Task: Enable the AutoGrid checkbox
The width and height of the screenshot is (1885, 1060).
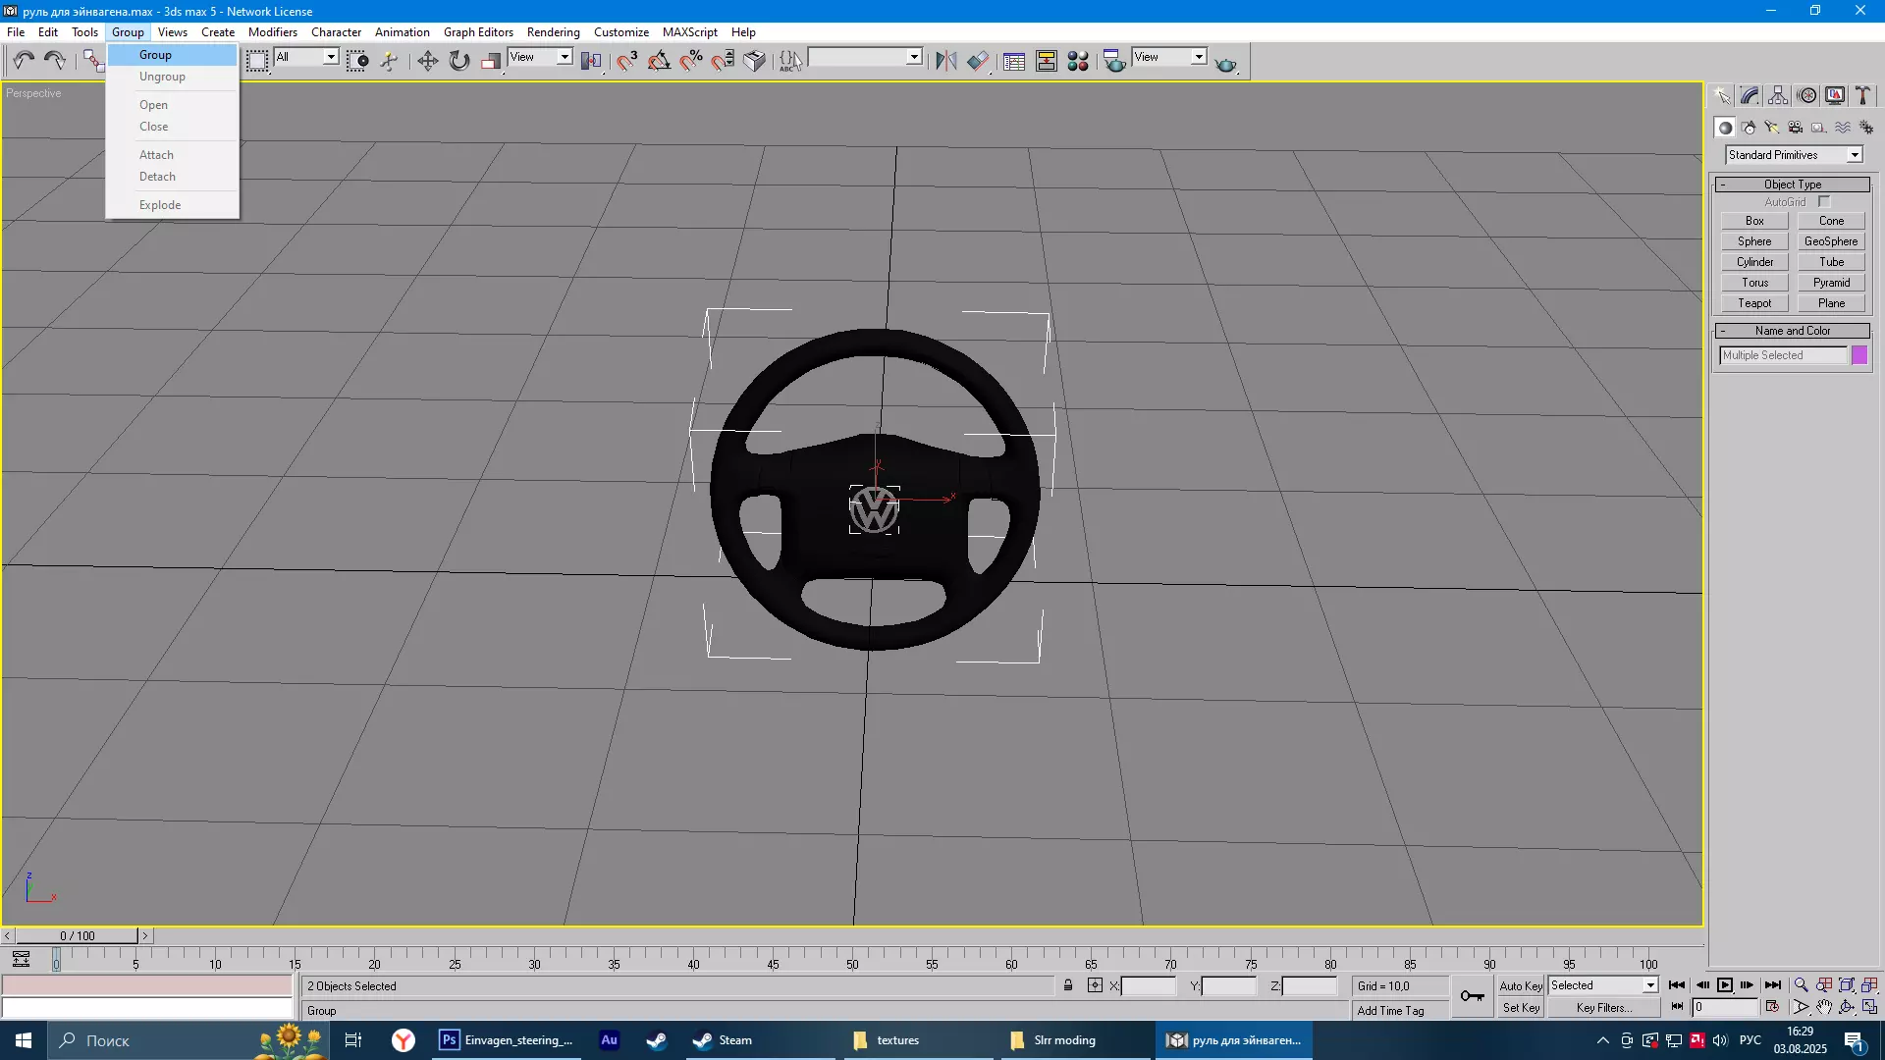Action: pos(1824,202)
